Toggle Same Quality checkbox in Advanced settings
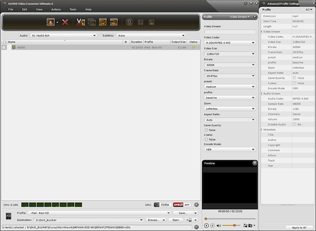This screenshot has width=316, height=231. pyautogui.click(x=294, y=78)
